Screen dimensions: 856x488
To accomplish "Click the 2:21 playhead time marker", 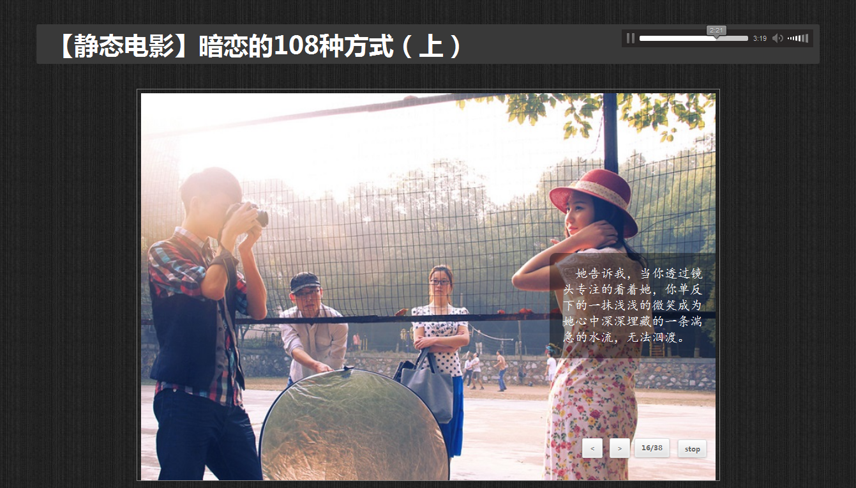I will (716, 30).
